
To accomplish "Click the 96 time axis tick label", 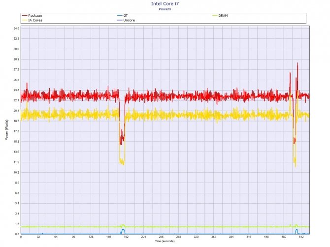I will tap(73, 237).
